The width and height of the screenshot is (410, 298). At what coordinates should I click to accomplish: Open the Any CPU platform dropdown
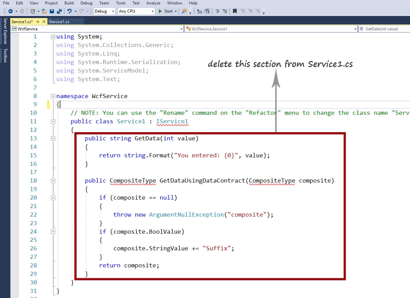[x=136, y=11]
